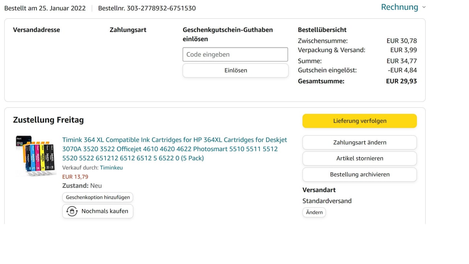
Task: Click Zahlungsart ändern button
Action: [x=359, y=142]
